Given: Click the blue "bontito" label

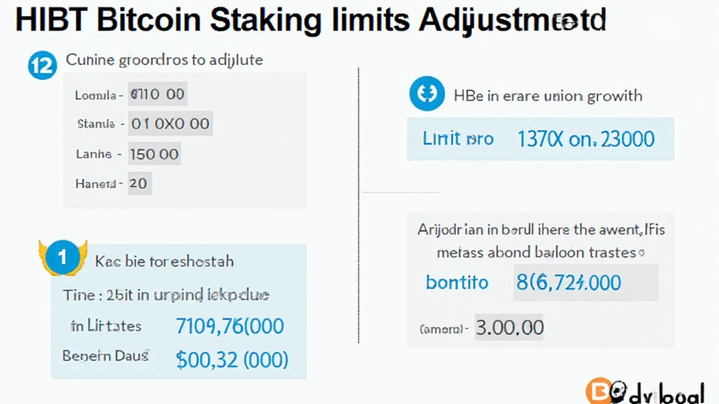Looking at the screenshot, I should [x=456, y=283].
